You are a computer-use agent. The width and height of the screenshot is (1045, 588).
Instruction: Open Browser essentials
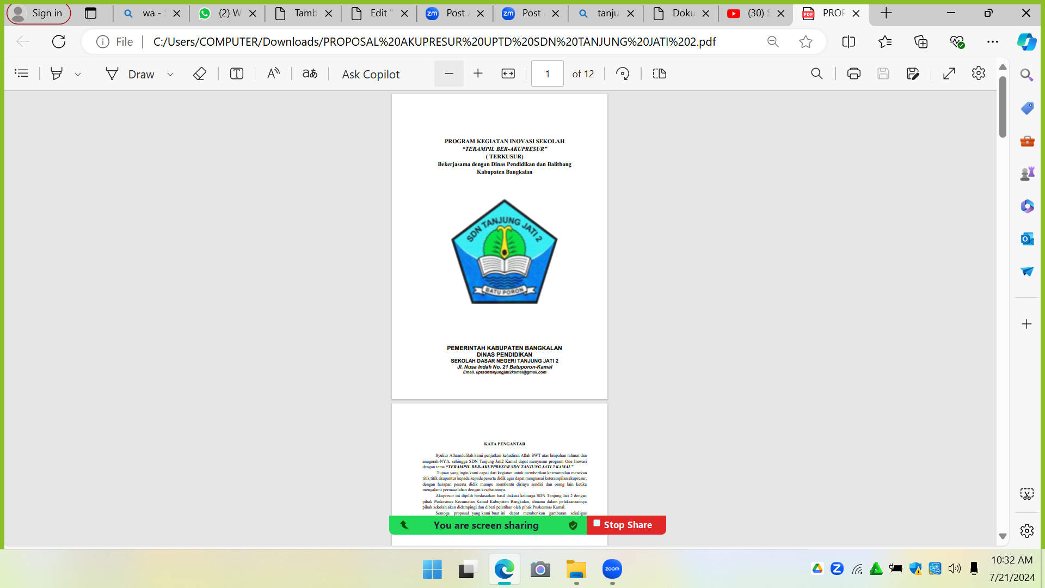click(x=957, y=41)
